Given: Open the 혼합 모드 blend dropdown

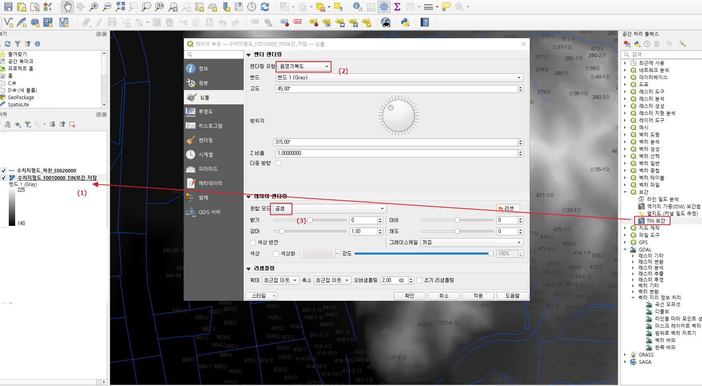Looking at the screenshot, I should [329, 209].
